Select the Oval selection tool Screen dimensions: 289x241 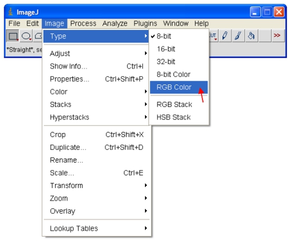click(26, 36)
